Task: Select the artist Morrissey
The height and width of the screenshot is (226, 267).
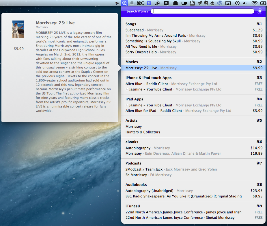Action: (194, 127)
